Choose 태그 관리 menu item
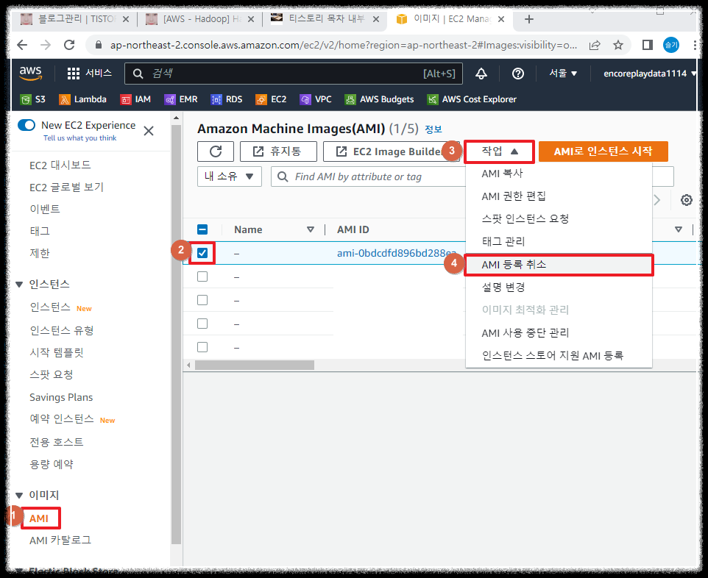The width and height of the screenshot is (708, 578). (559, 241)
